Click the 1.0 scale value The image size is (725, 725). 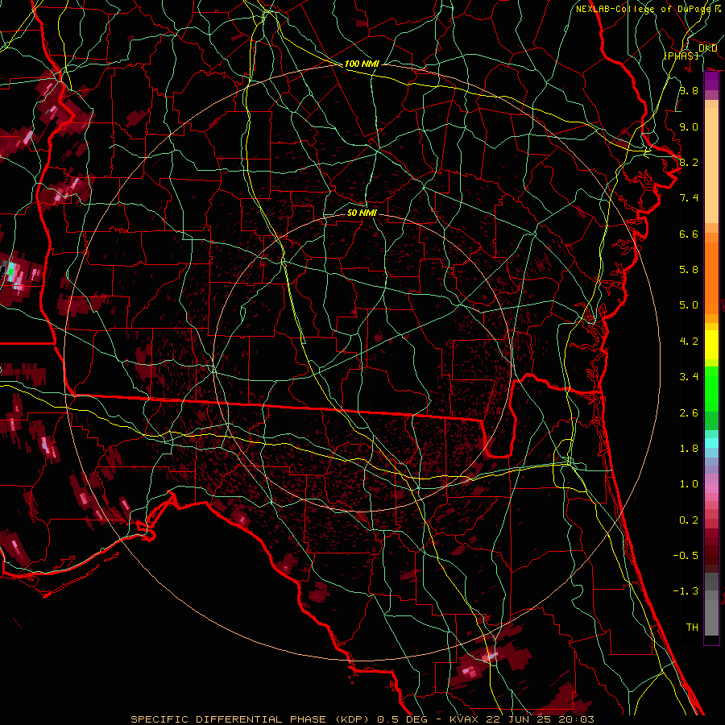(x=689, y=484)
